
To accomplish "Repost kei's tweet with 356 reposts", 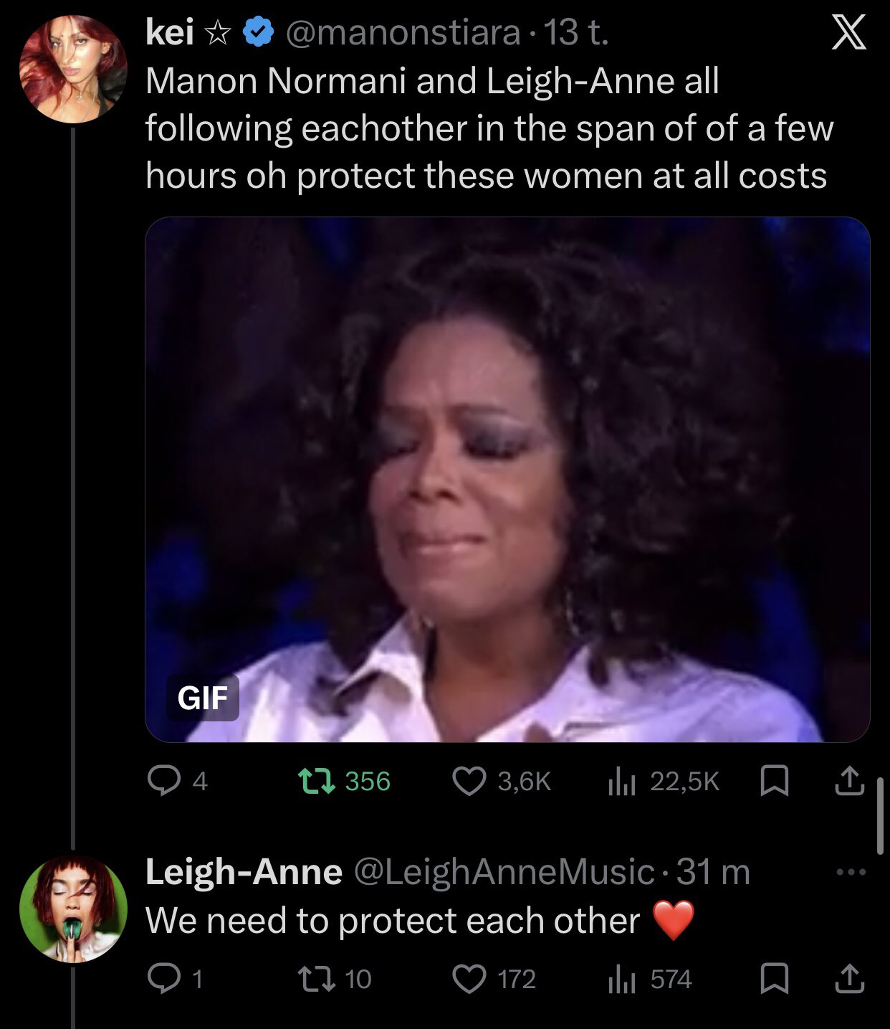I will (x=317, y=781).
